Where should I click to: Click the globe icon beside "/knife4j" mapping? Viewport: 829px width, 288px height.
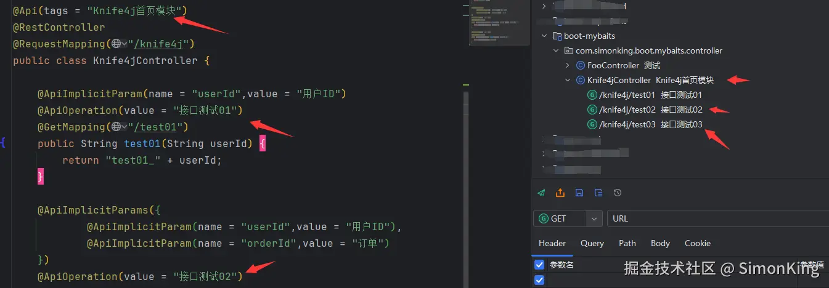pos(116,44)
